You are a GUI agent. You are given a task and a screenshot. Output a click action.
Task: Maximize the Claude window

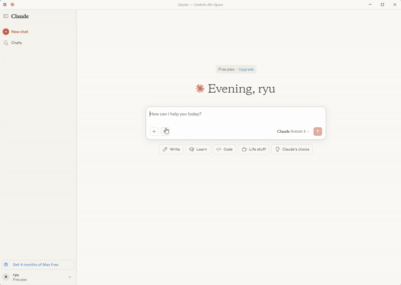pos(382,5)
